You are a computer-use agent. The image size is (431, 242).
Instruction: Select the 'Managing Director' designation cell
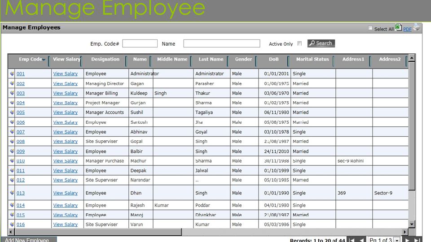pos(106,83)
